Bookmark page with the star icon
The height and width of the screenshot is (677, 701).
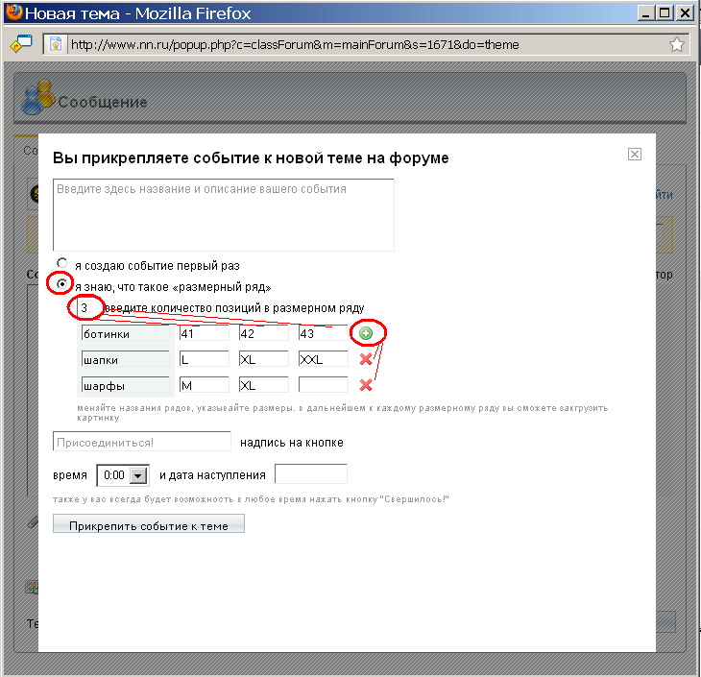click(676, 45)
